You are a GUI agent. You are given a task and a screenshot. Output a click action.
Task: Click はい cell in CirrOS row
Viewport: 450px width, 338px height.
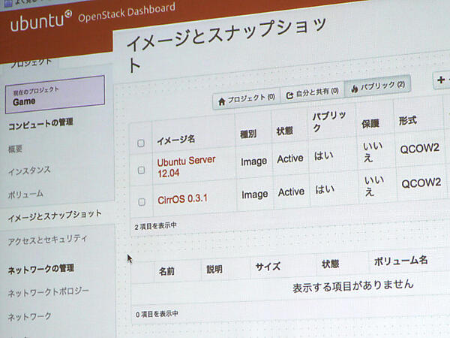coord(325,189)
